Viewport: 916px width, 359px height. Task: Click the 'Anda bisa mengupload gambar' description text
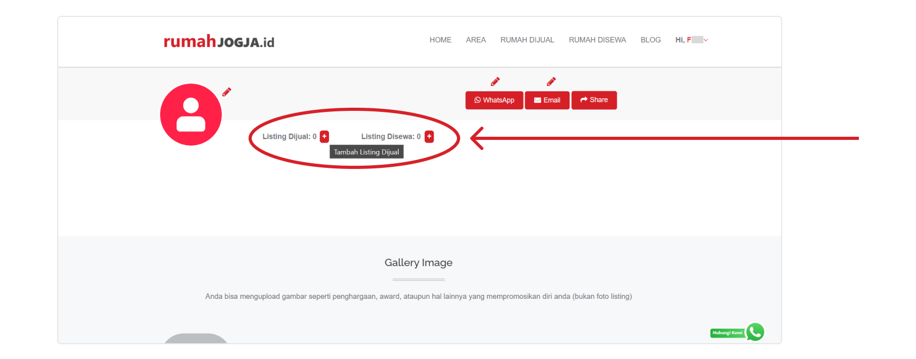coord(418,297)
